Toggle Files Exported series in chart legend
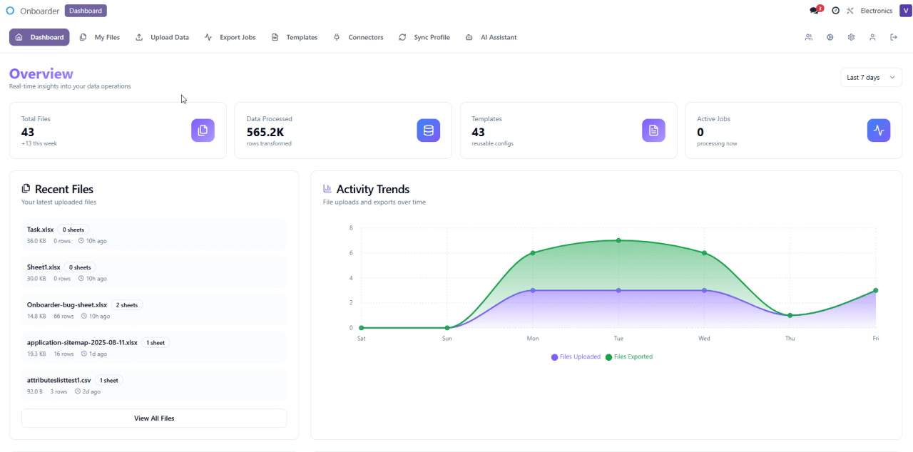 coord(629,357)
